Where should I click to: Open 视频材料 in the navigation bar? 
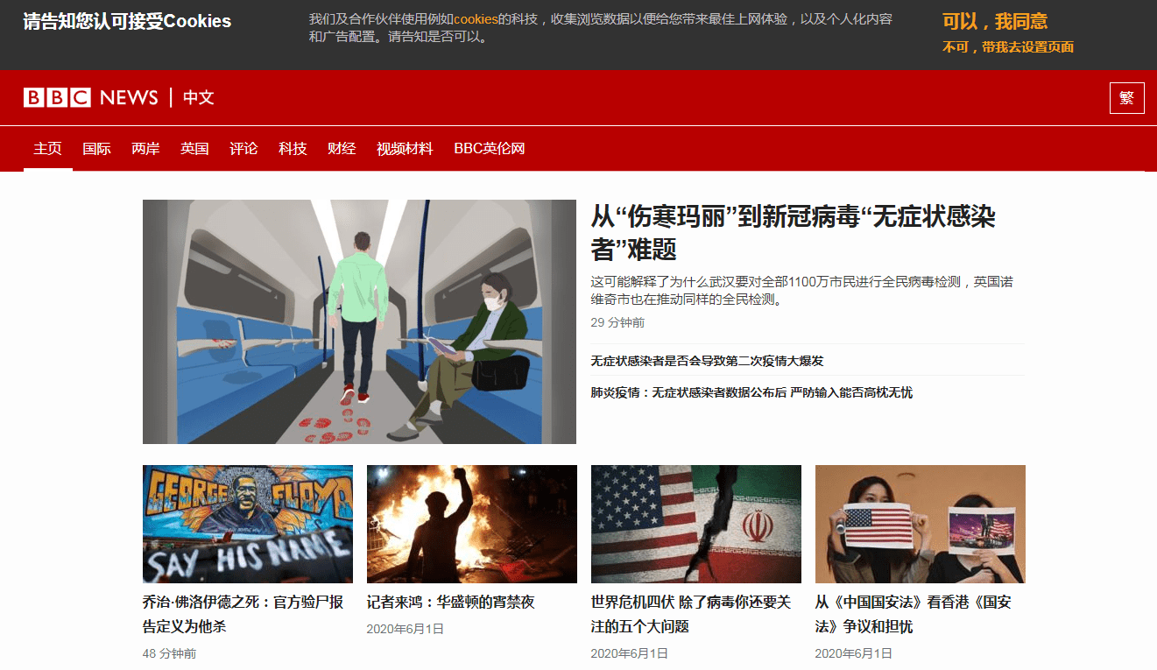pyautogui.click(x=405, y=149)
